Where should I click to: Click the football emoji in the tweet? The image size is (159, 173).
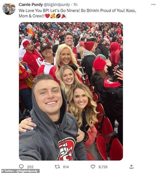[58, 16]
